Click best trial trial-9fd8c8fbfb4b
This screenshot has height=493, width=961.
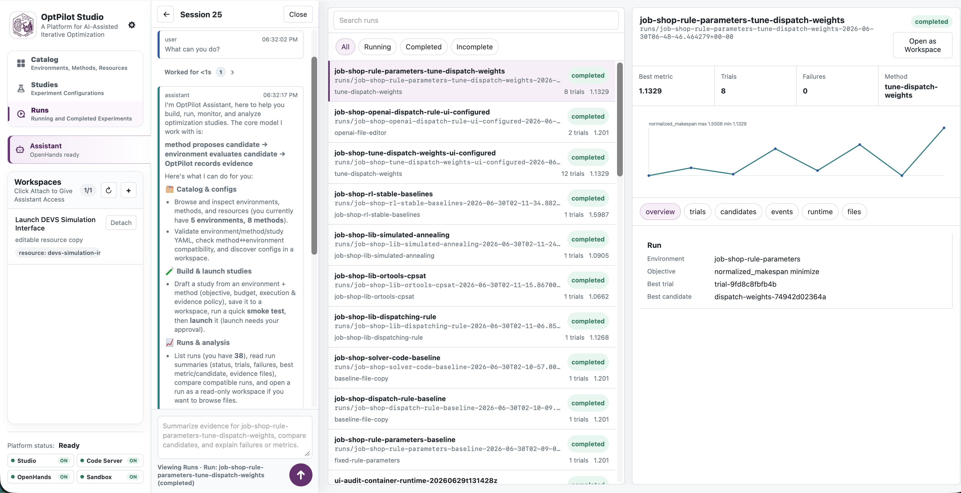coord(745,284)
